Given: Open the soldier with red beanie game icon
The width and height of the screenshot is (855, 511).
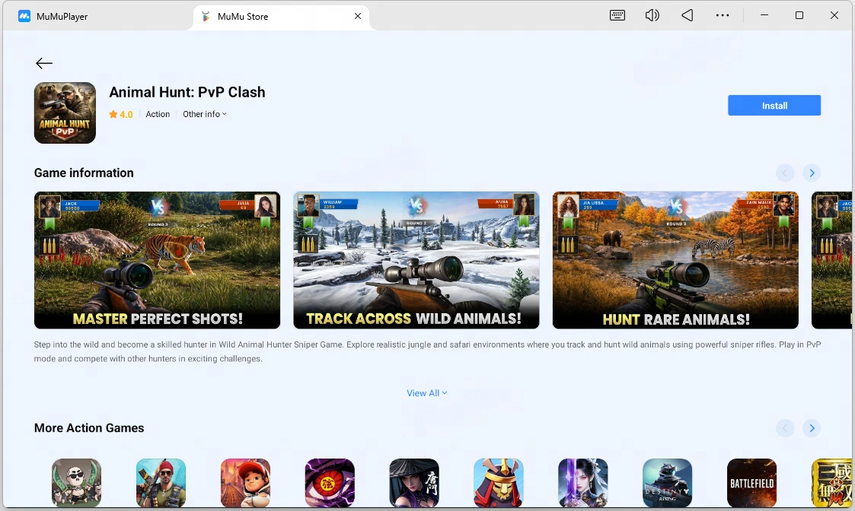Looking at the screenshot, I should pos(161,483).
